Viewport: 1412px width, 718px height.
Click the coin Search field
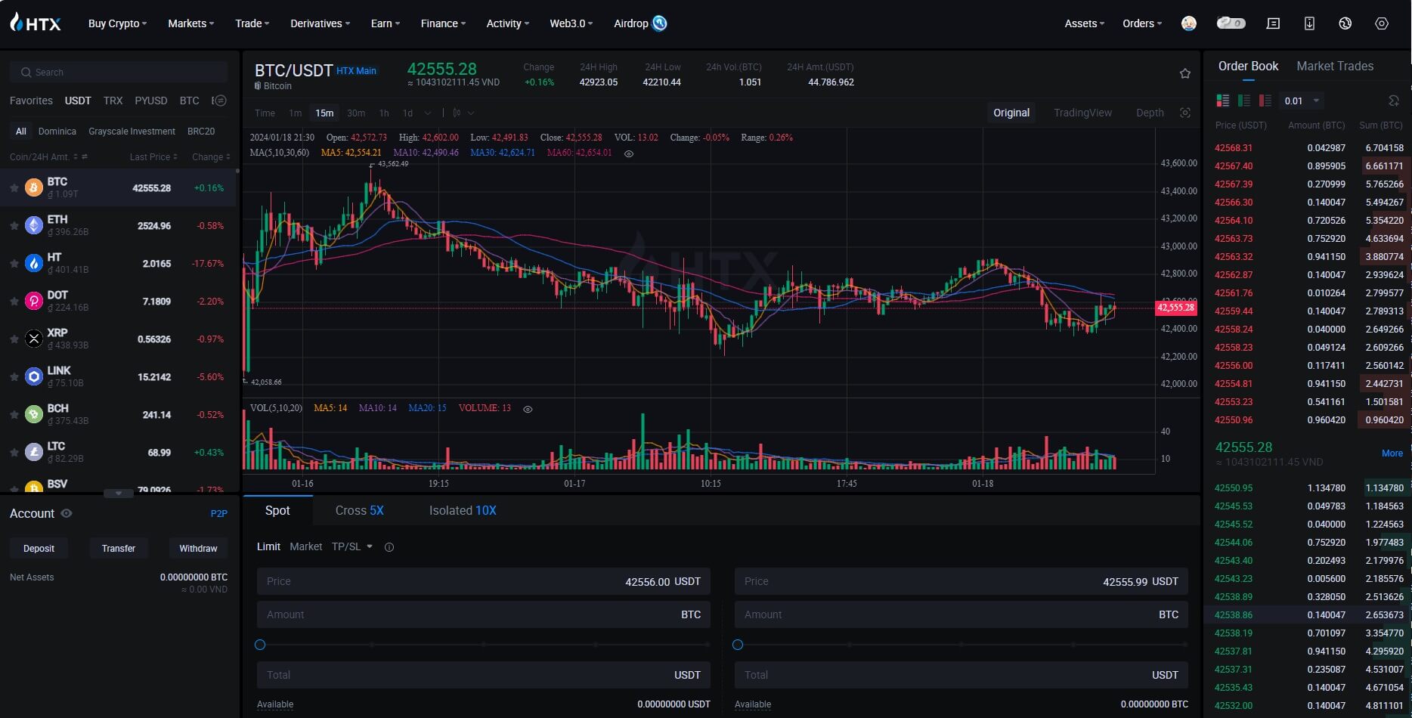(x=119, y=72)
